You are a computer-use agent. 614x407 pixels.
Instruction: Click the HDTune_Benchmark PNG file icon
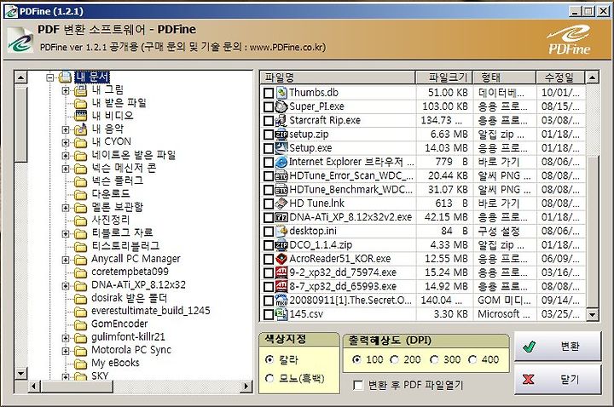(281, 190)
